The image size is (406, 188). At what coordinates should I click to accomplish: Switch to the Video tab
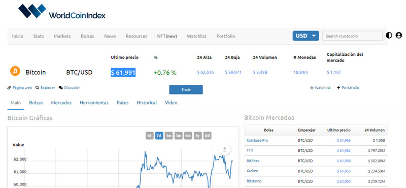point(171,103)
